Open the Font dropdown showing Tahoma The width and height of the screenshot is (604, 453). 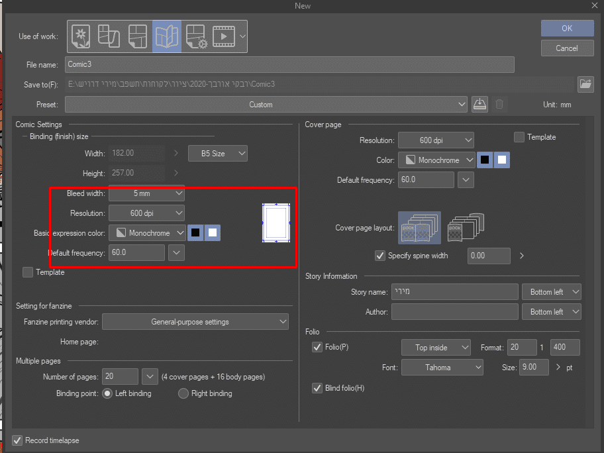pyautogui.click(x=442, y=367)
